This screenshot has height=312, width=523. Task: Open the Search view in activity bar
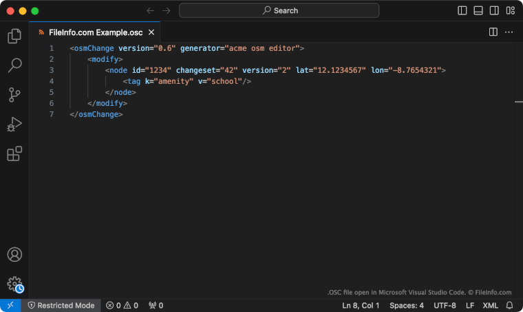(x=14, y=66)
